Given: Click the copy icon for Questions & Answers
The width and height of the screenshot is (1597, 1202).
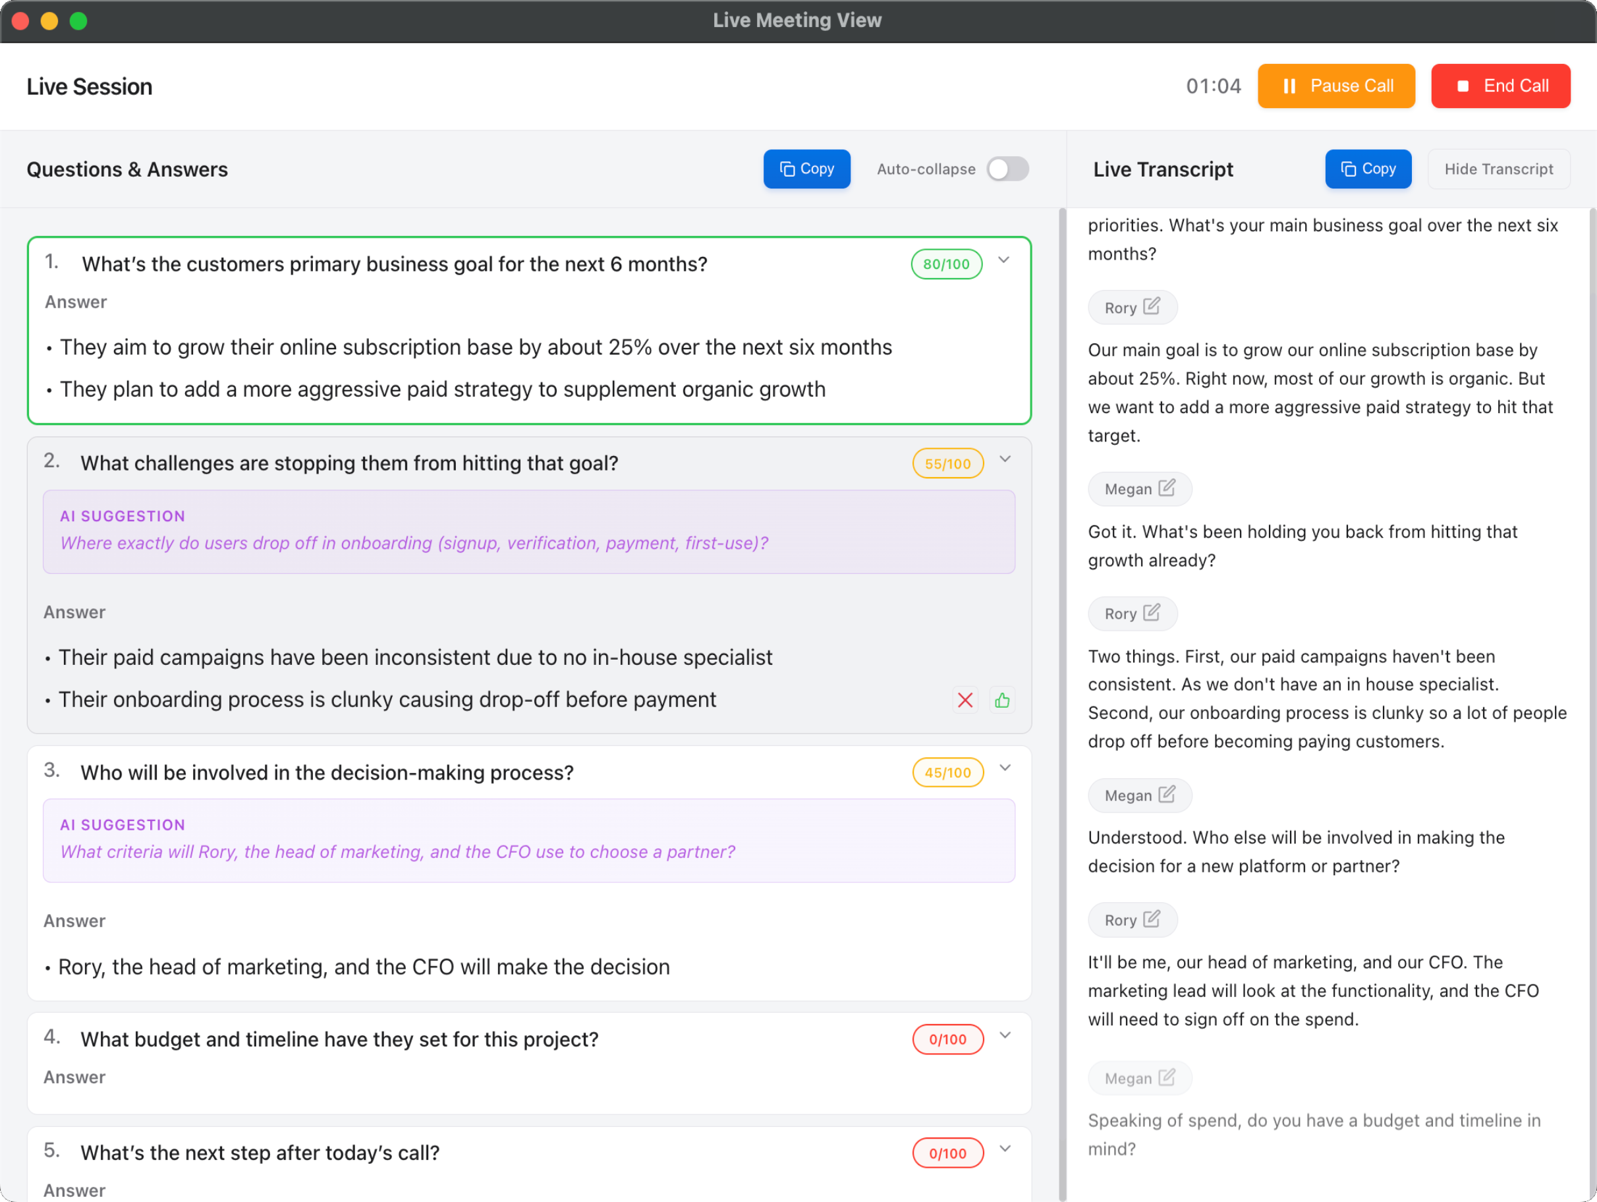Looking at the screenshot, I should (788, 168).
